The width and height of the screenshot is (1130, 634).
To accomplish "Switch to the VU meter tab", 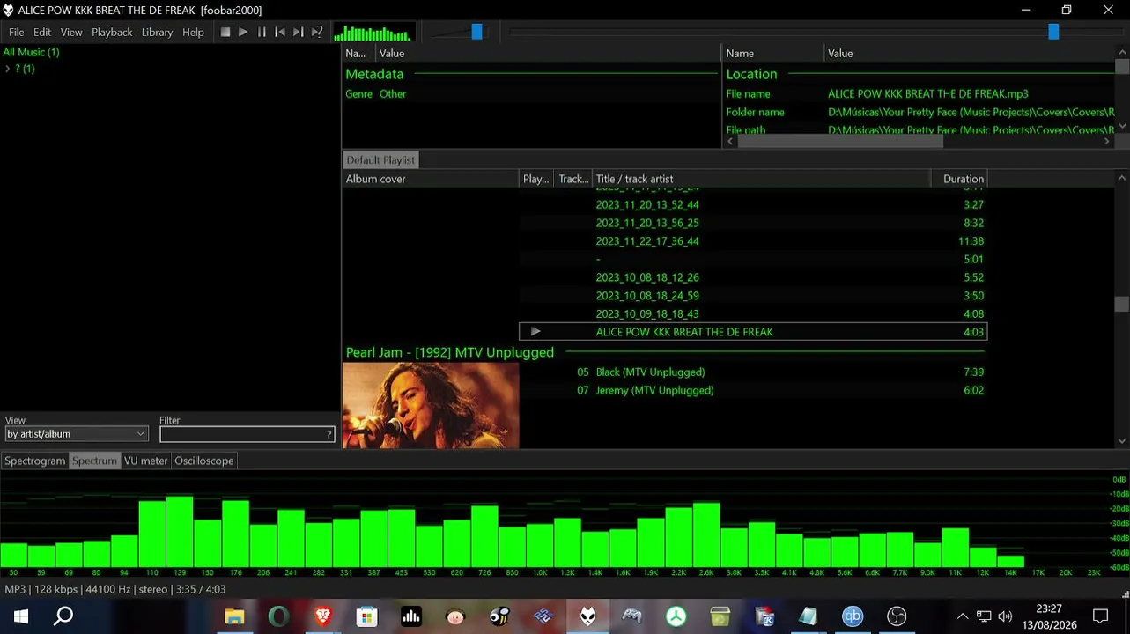I will click(x=145, y=461).
